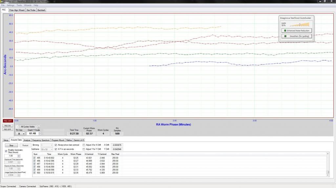
Task: Switch to the Refine tab
Action: click(69, 140)
